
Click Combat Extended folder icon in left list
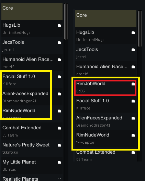point(59,128)
